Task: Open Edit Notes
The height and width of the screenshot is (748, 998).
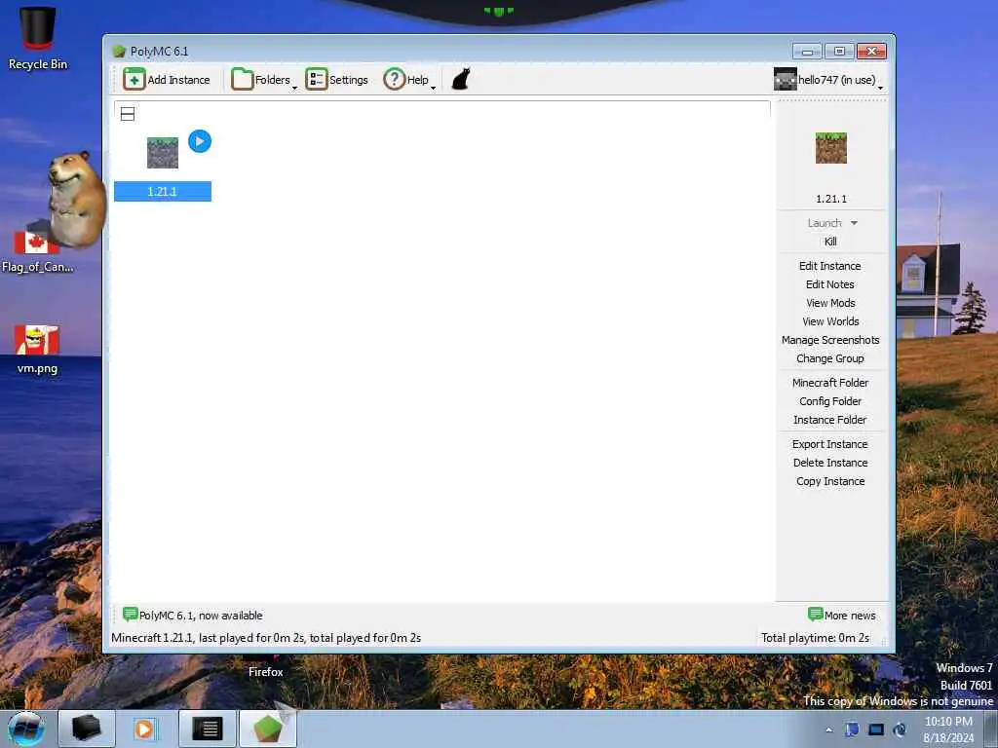Action: pos(830,284)
